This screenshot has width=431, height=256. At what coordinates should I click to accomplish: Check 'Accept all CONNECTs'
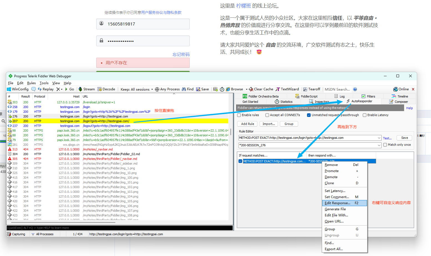(267, 115)
